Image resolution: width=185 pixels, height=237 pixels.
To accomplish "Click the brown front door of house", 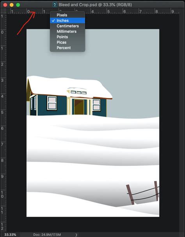I will click(79, 107).
